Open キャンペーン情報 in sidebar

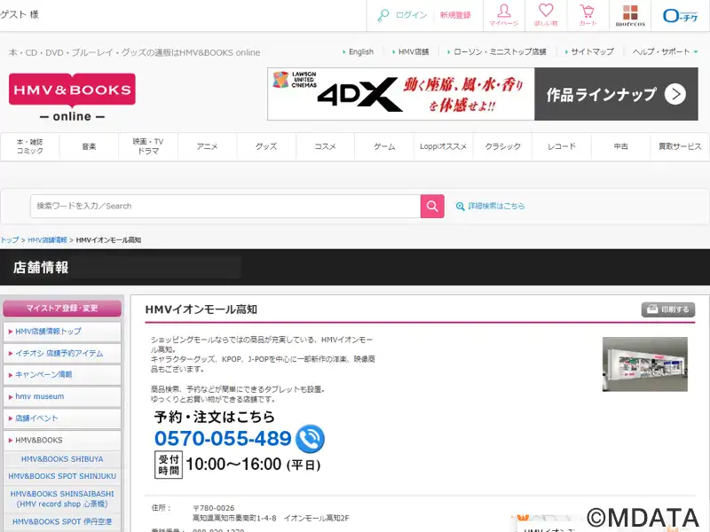pos(62,374)
